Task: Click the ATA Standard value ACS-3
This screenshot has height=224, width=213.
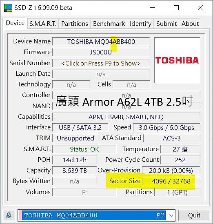Action: 171,138
